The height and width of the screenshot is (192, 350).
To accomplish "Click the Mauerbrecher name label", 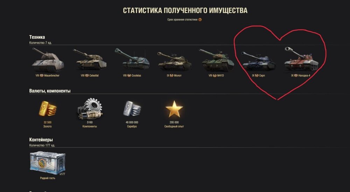I will pos(52,75).
